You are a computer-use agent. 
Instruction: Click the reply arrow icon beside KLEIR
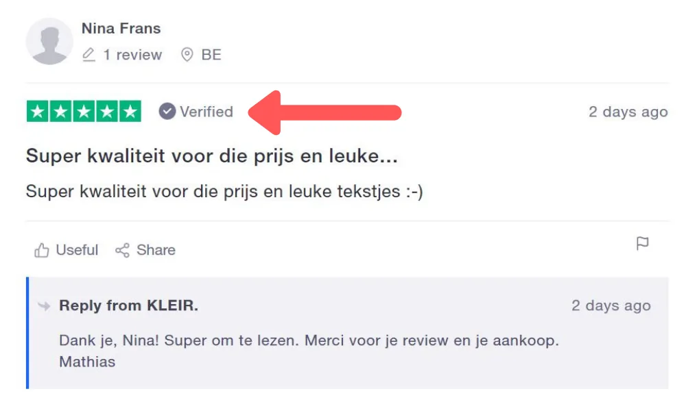point(44,306)
